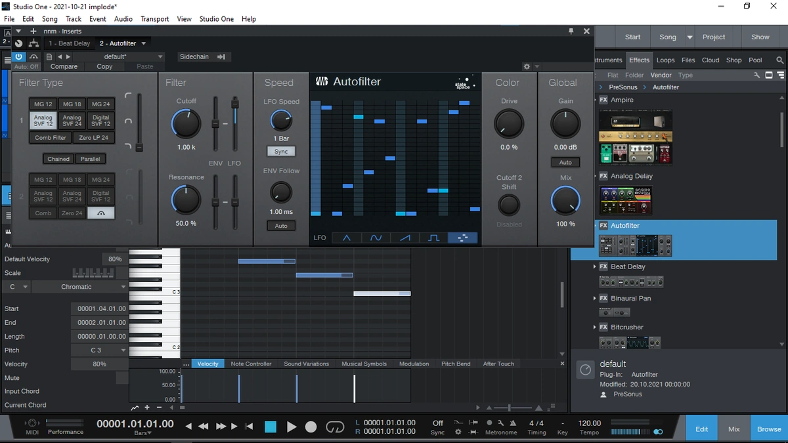Open the 2 - Autofilter tab dropdown arrow
The width and height of the screenshot is (788, 443).
(142, 43)
